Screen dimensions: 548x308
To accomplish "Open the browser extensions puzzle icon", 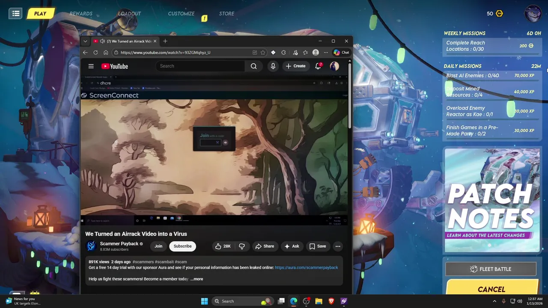I will [x=283, y=53].
